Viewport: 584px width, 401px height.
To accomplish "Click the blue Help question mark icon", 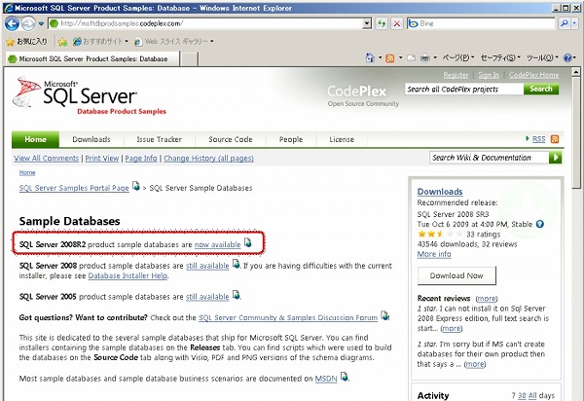I will click(x=567, y=57).
